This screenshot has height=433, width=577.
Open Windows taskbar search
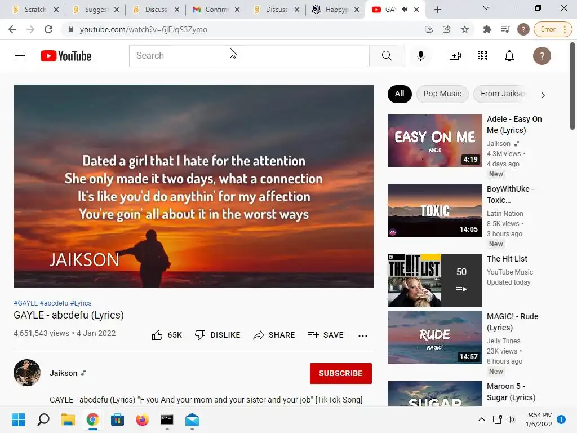coord(43,419)
